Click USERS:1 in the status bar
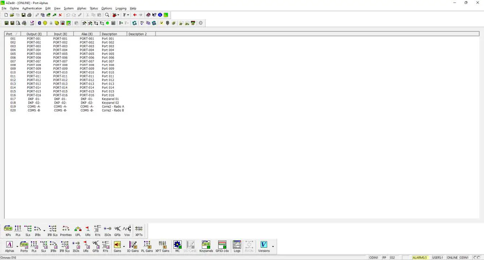The image size is (484, 260). (x=438, y=257)
